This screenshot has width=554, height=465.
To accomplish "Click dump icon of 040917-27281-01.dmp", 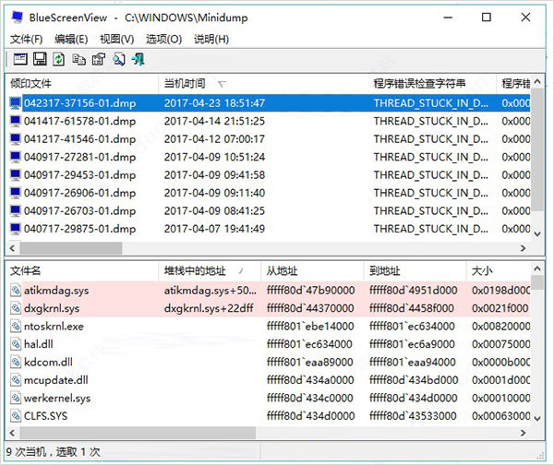I will 15,157.
